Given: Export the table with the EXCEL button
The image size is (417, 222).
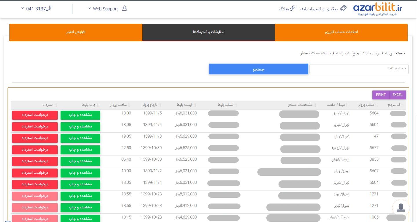Looking at the screenshot, I should pyautogui.click(x=397, y=95).
